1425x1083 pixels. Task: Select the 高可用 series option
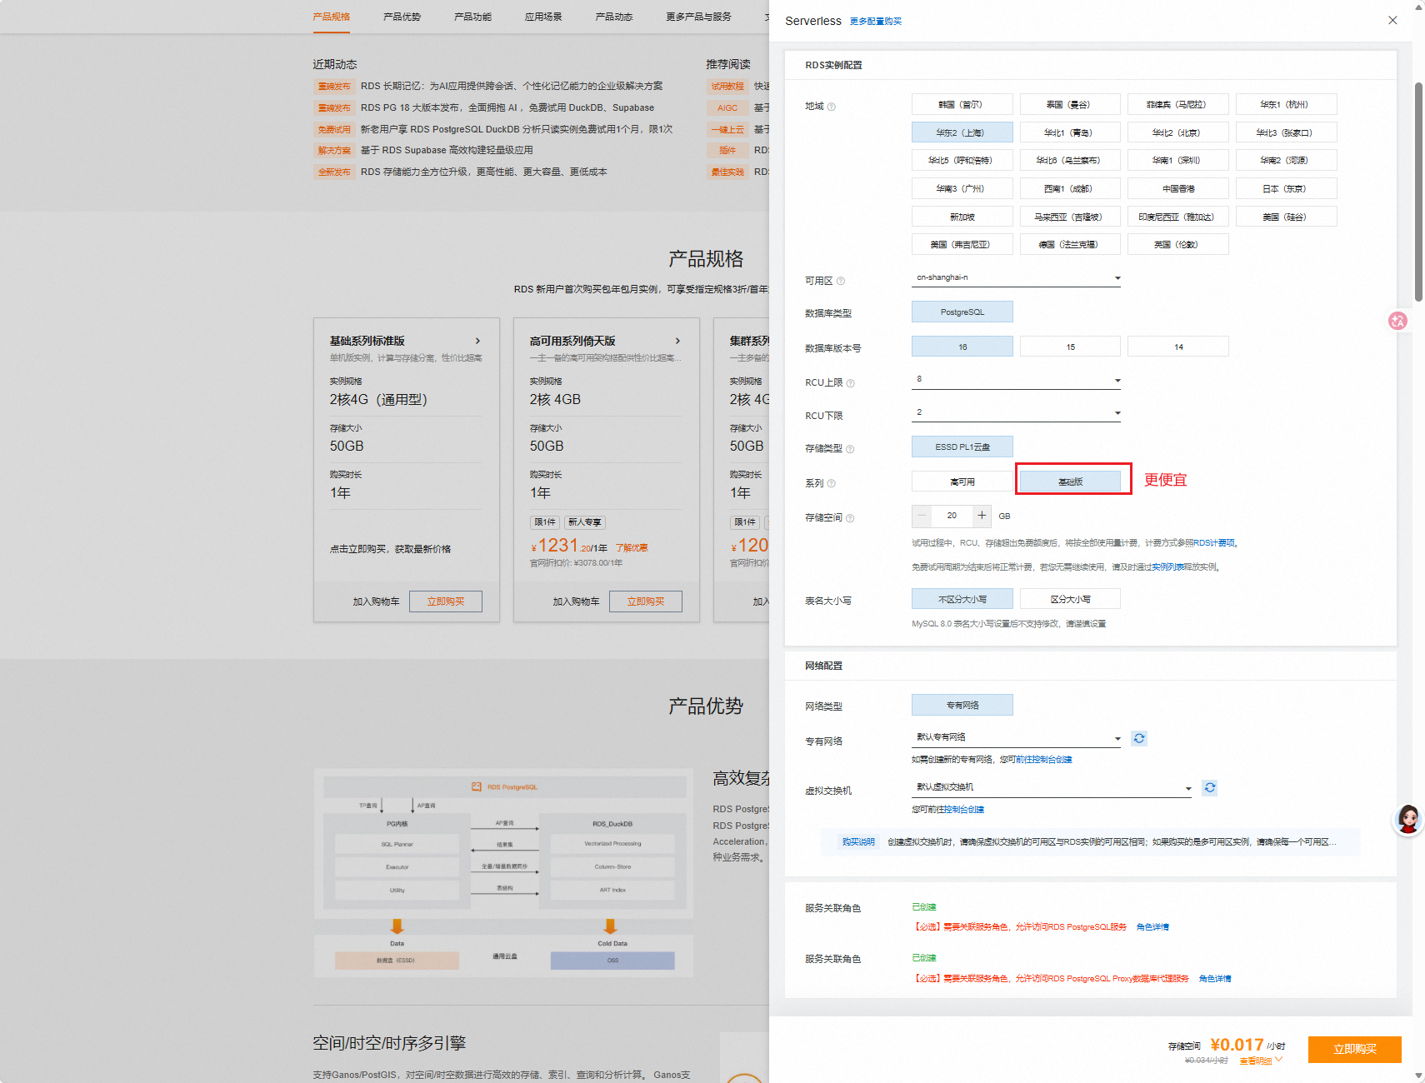[x=962, y=482]
